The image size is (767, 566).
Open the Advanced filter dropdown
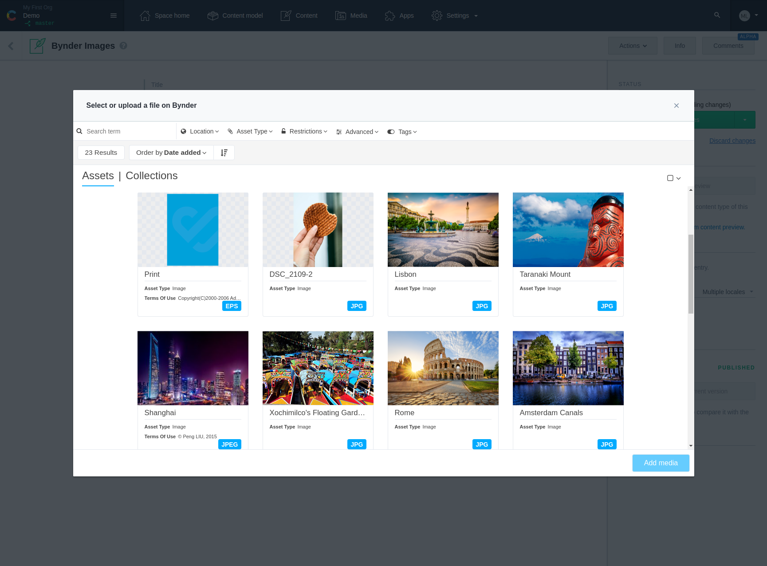(x=358, y=132)
